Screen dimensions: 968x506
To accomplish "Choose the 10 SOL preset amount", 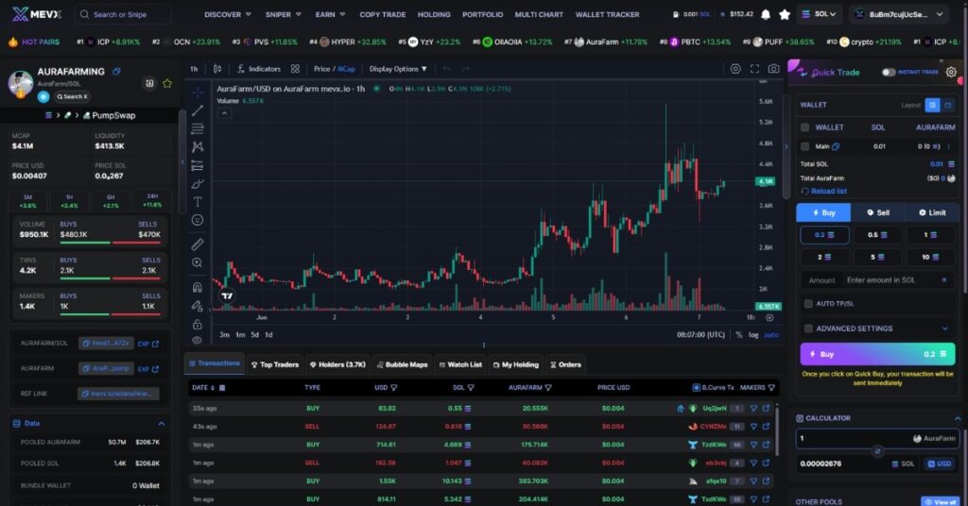I will point(930,257).
